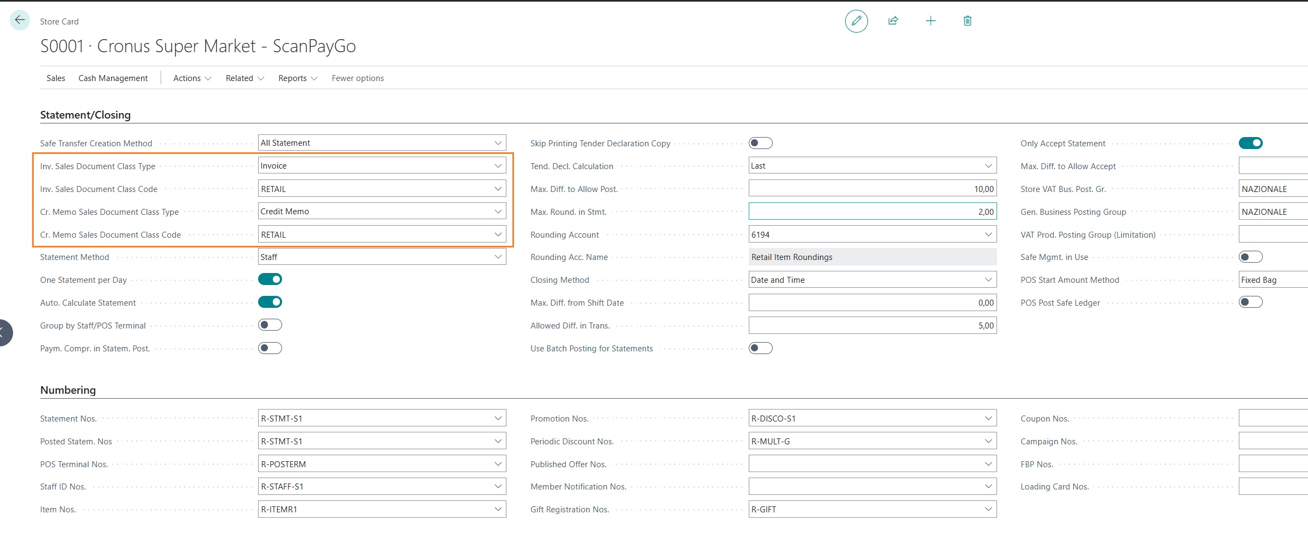Toggle POS Post Safe Ledger switch
The height and width of the screenshot is (533, 1308).
coord(1250,302)
